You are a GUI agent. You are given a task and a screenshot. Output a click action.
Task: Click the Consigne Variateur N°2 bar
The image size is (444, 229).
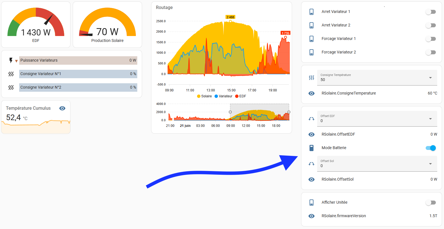(x=78, y=87)
